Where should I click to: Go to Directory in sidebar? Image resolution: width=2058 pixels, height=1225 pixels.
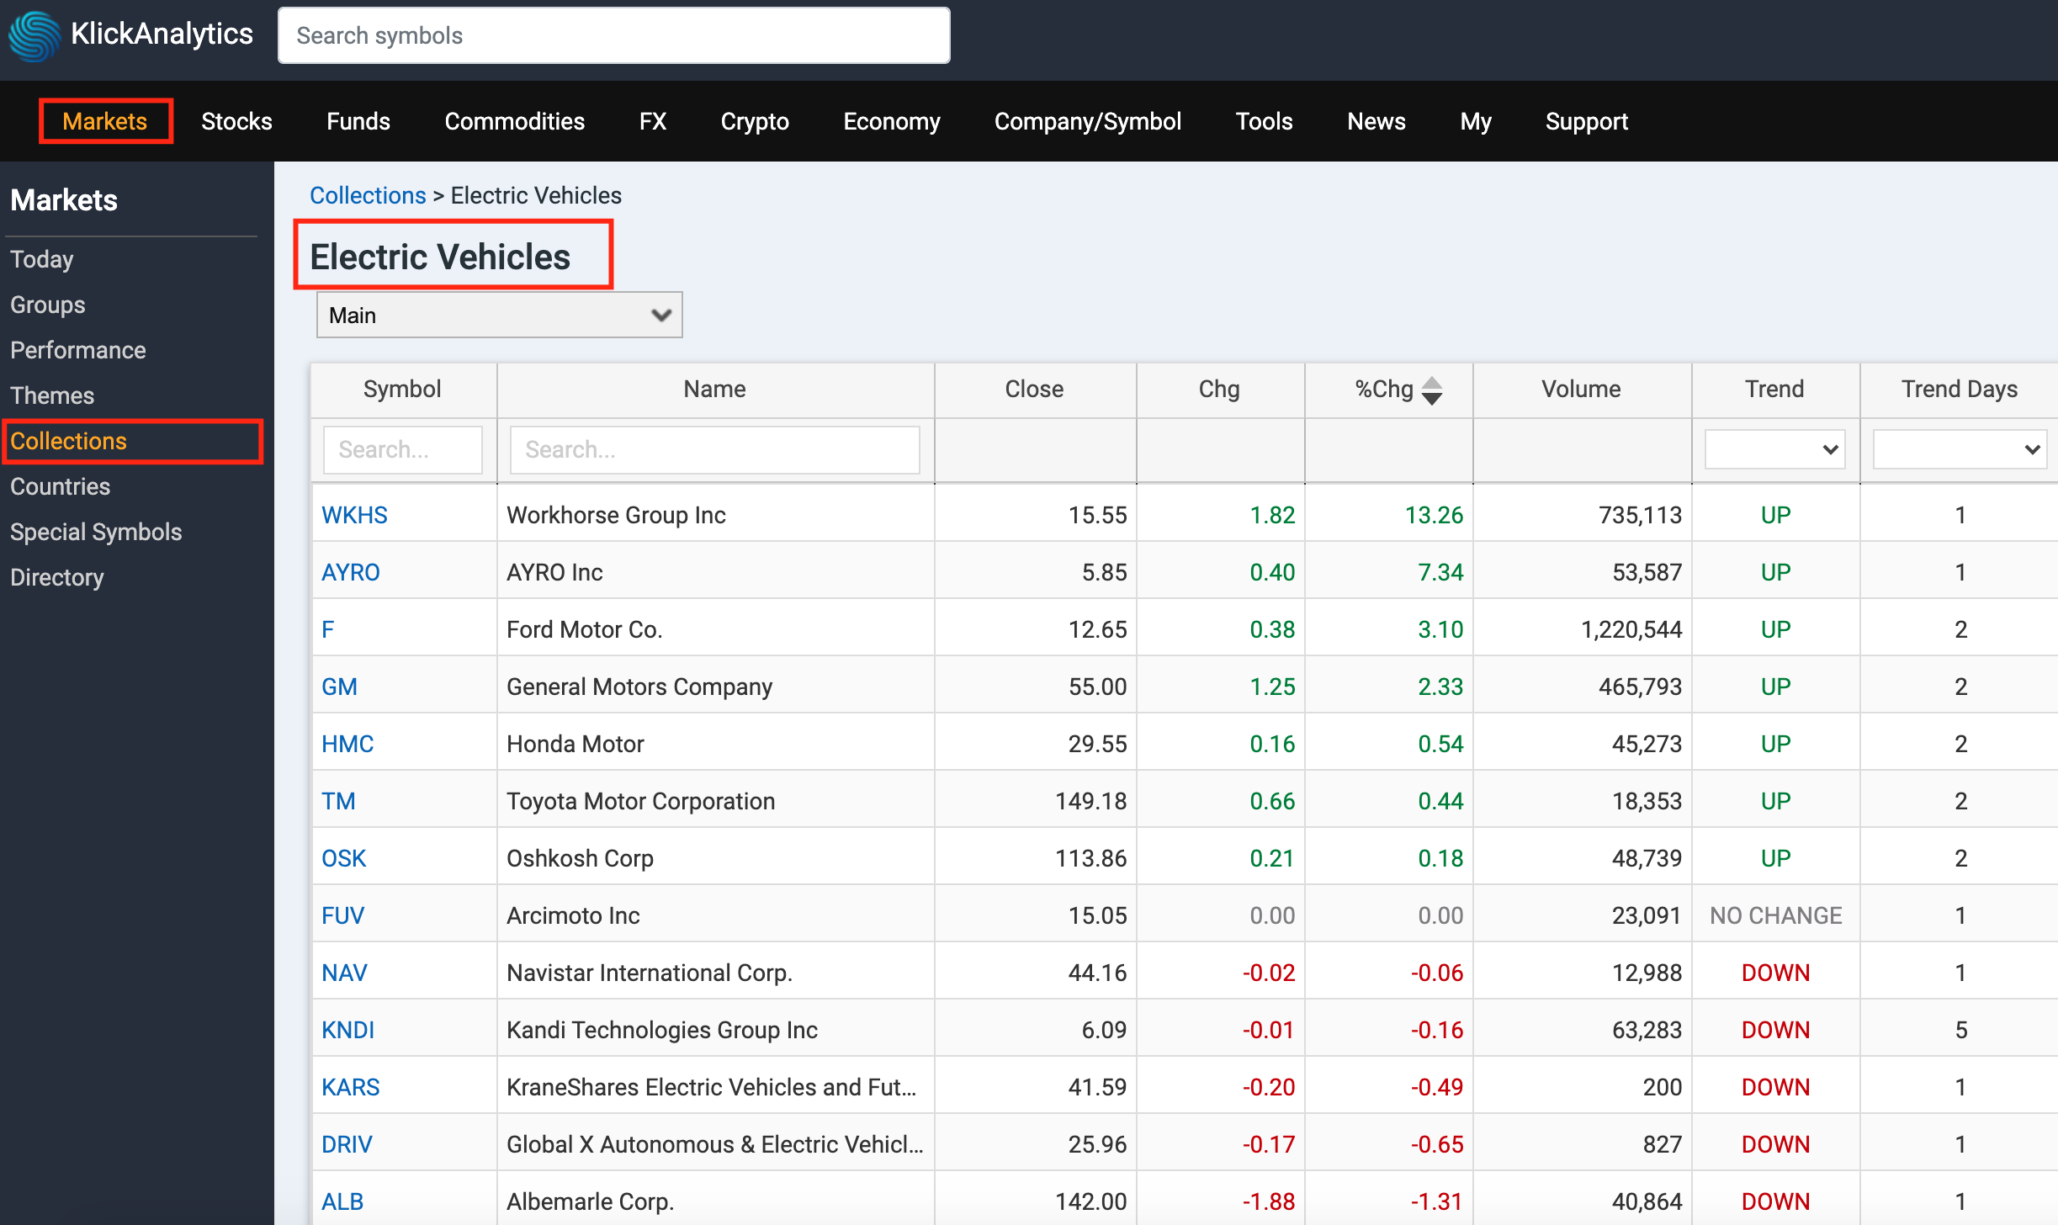pos(57,577)
